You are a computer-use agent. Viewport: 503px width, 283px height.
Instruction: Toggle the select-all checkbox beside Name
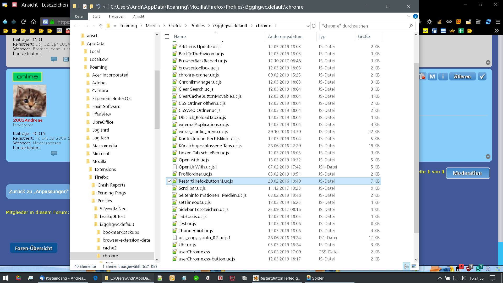pos(167,36)
